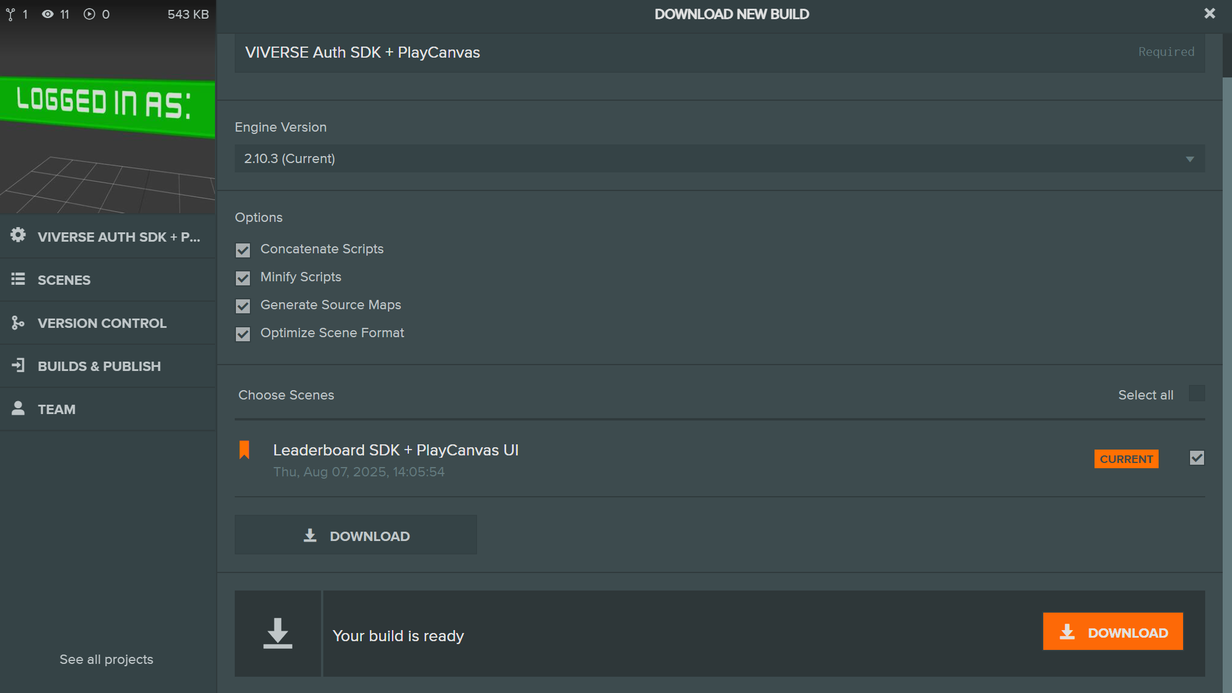The image size is (1232, 693).
Task: Click the settings gear icon beside project name
Action: 18,235
